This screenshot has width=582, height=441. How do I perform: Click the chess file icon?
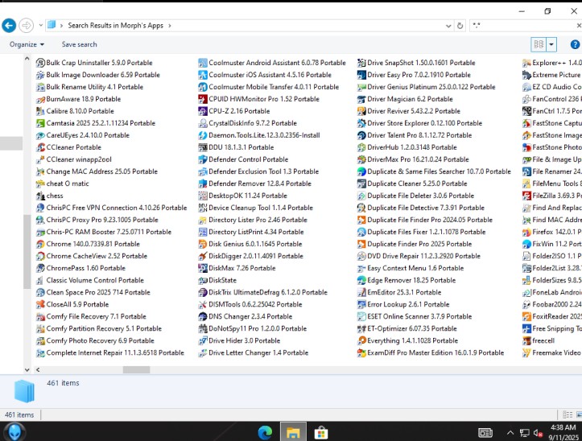(40, 196)
